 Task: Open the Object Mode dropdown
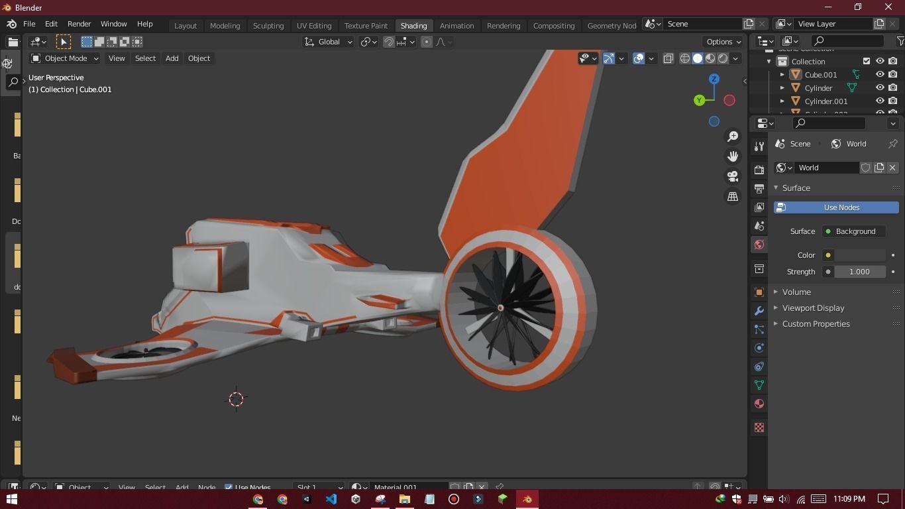[x=65, y=58]
